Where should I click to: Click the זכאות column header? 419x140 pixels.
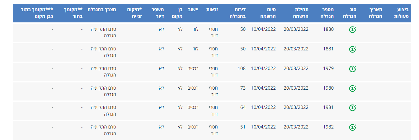click(x=212, y=10)
